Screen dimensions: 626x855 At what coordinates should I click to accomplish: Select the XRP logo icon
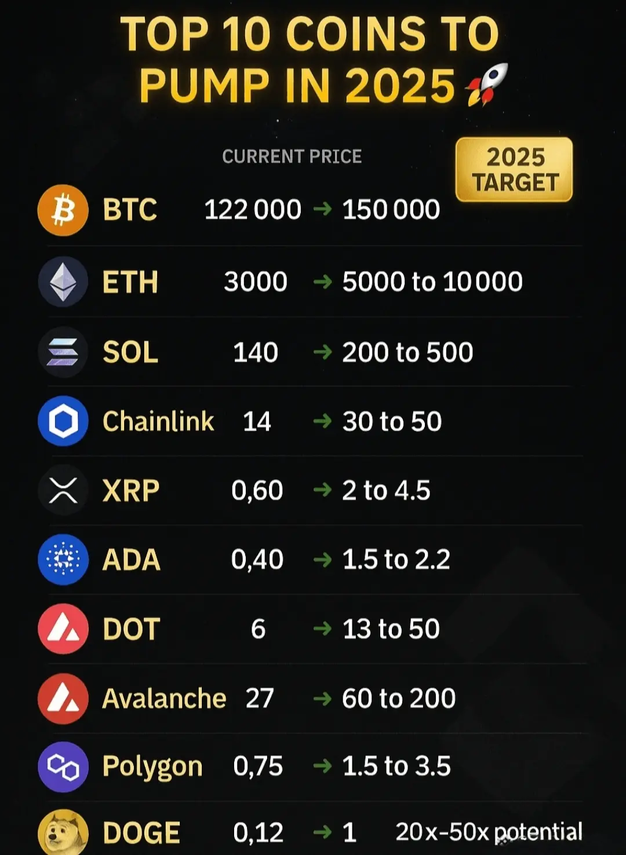pyautogui.click(x=63, y=490)
